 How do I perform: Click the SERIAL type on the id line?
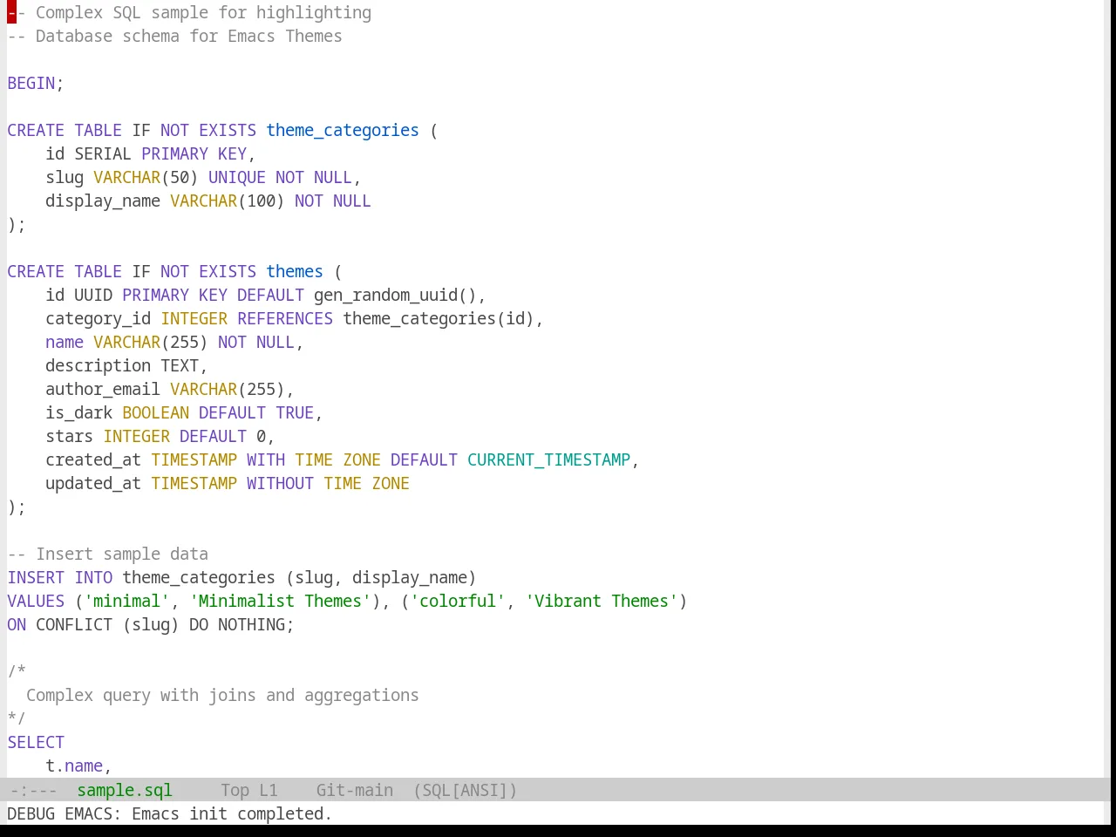pyautogui.click(x=103, y=153)
